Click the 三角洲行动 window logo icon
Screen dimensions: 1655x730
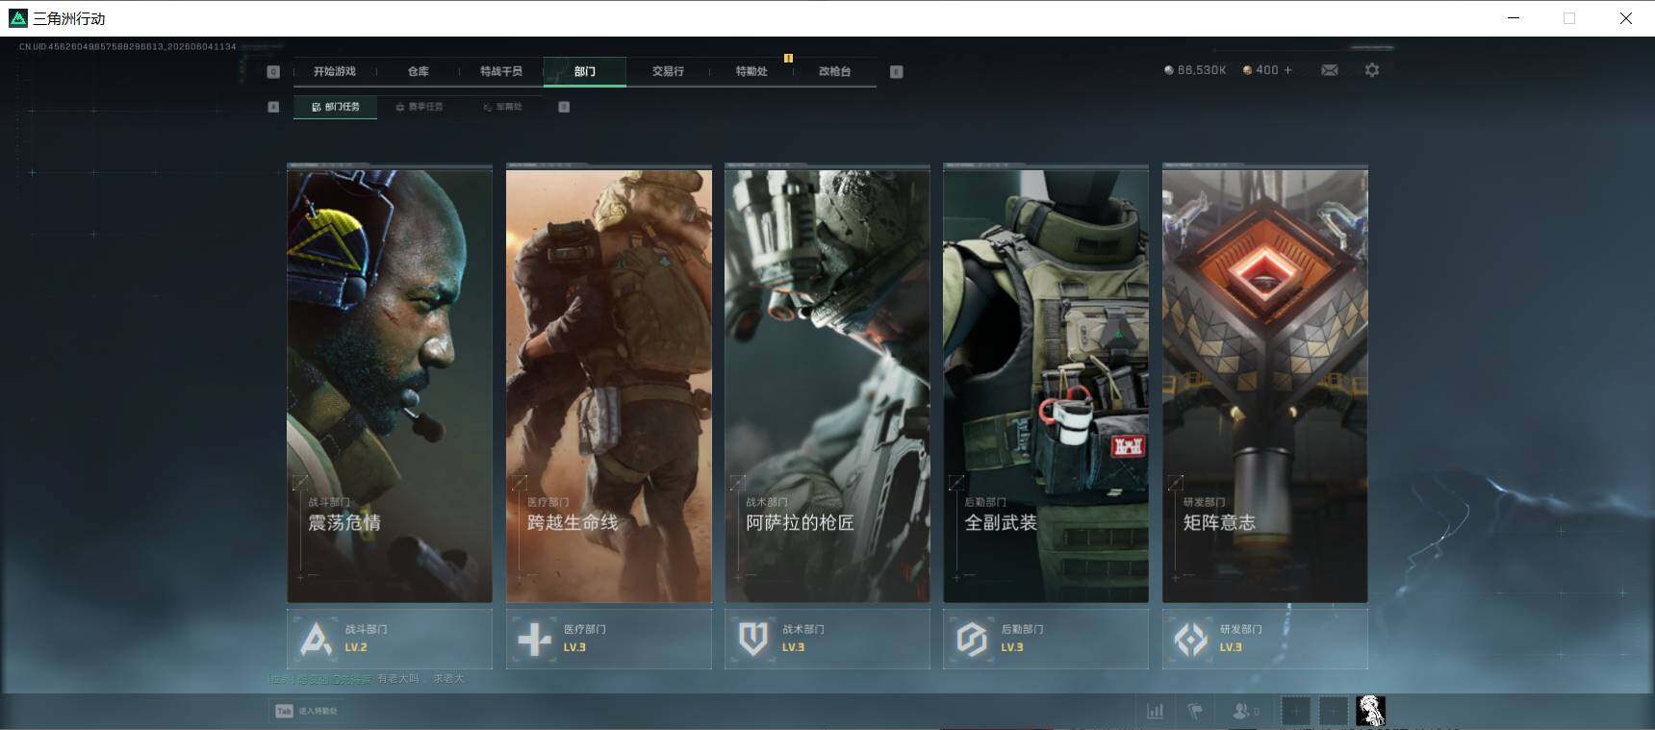pyautogui.click(x=17, y=18)
